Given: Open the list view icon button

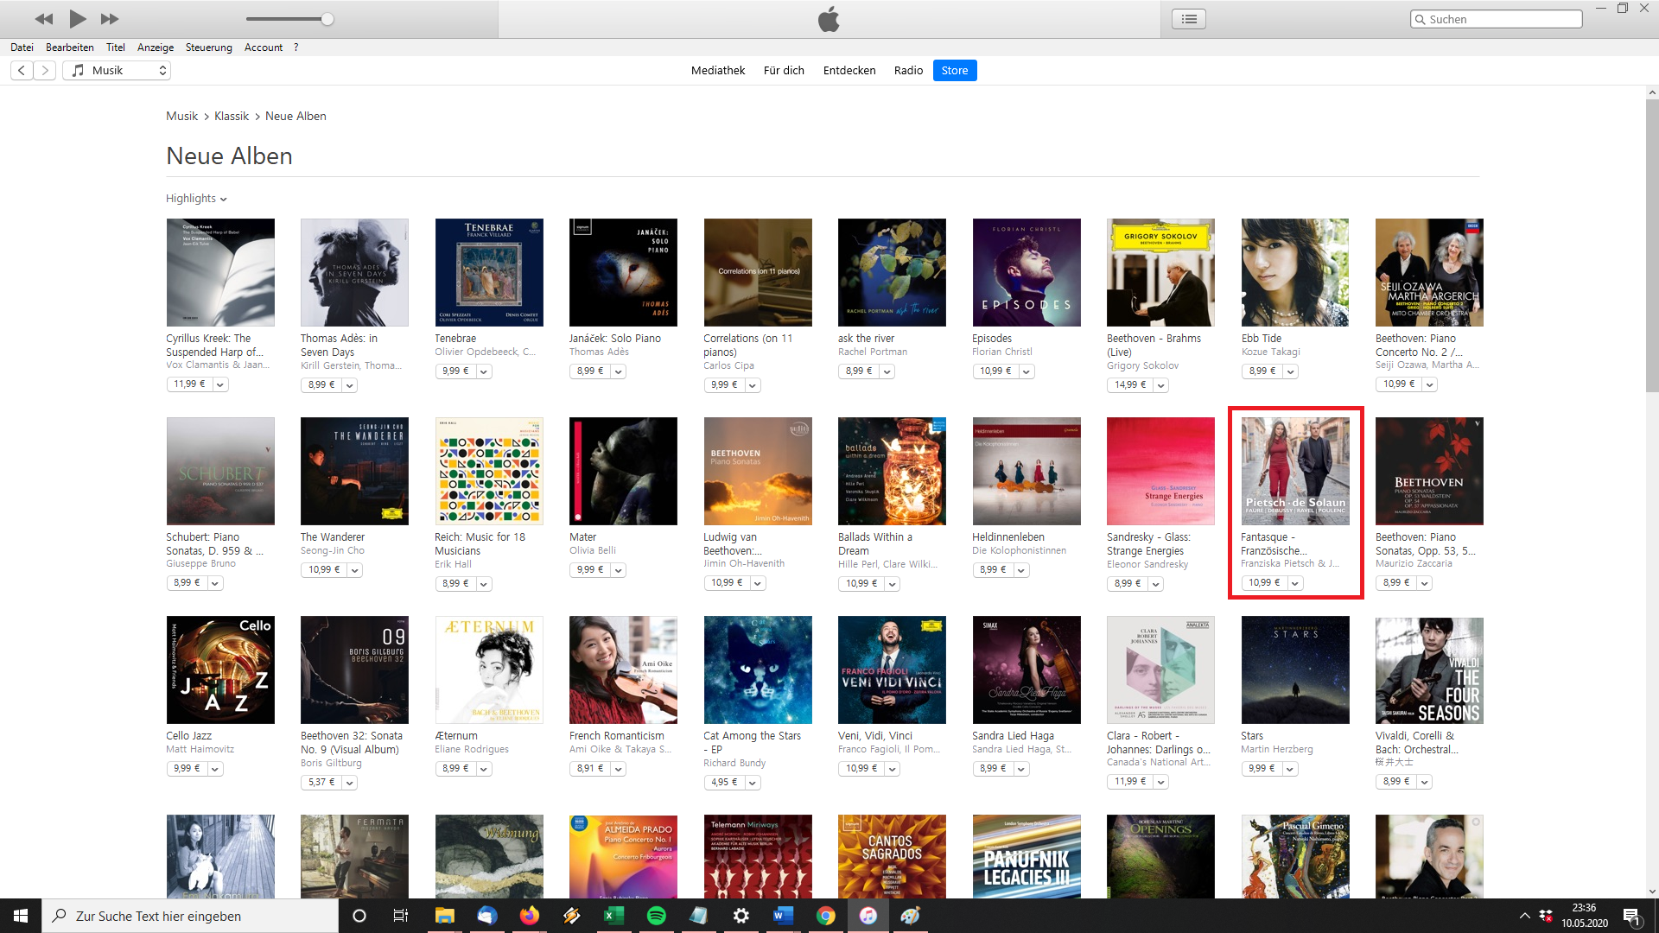Looking at the screenshot, I should point(1189,19).
